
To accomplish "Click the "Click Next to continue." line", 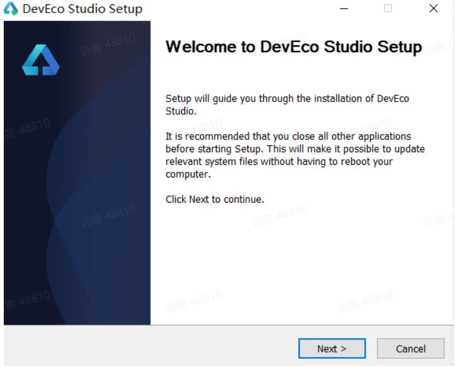I will 215,199.
